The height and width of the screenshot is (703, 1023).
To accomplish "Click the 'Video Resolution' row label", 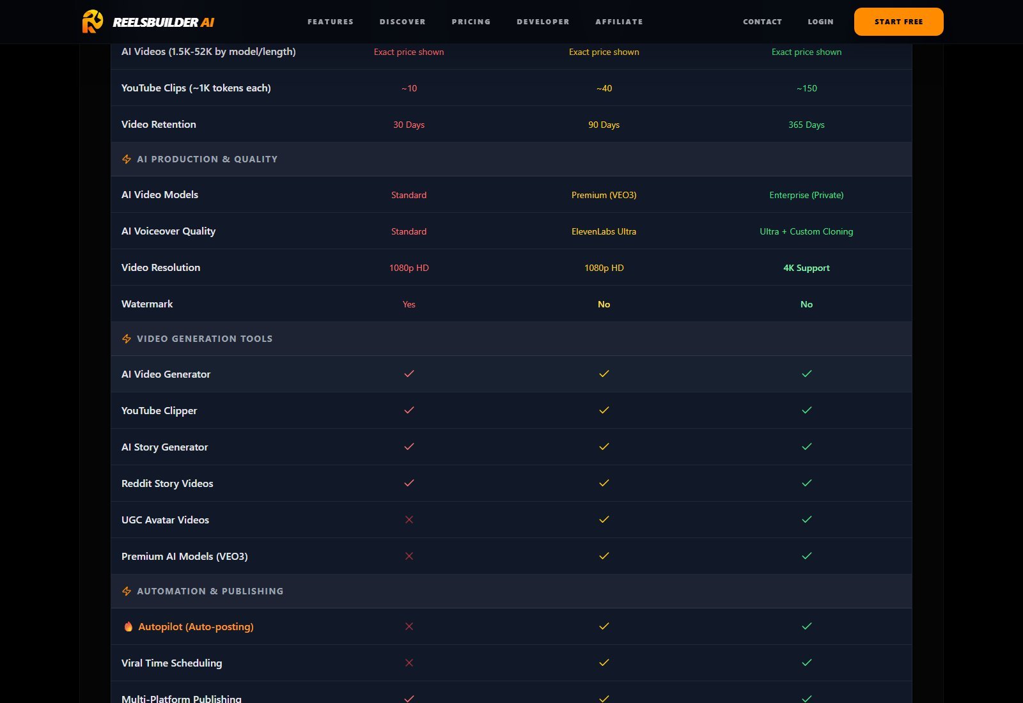I will [160, 267].
